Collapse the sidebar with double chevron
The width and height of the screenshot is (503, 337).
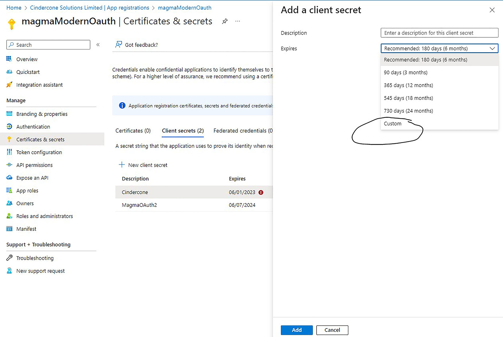tap(98, 45)
